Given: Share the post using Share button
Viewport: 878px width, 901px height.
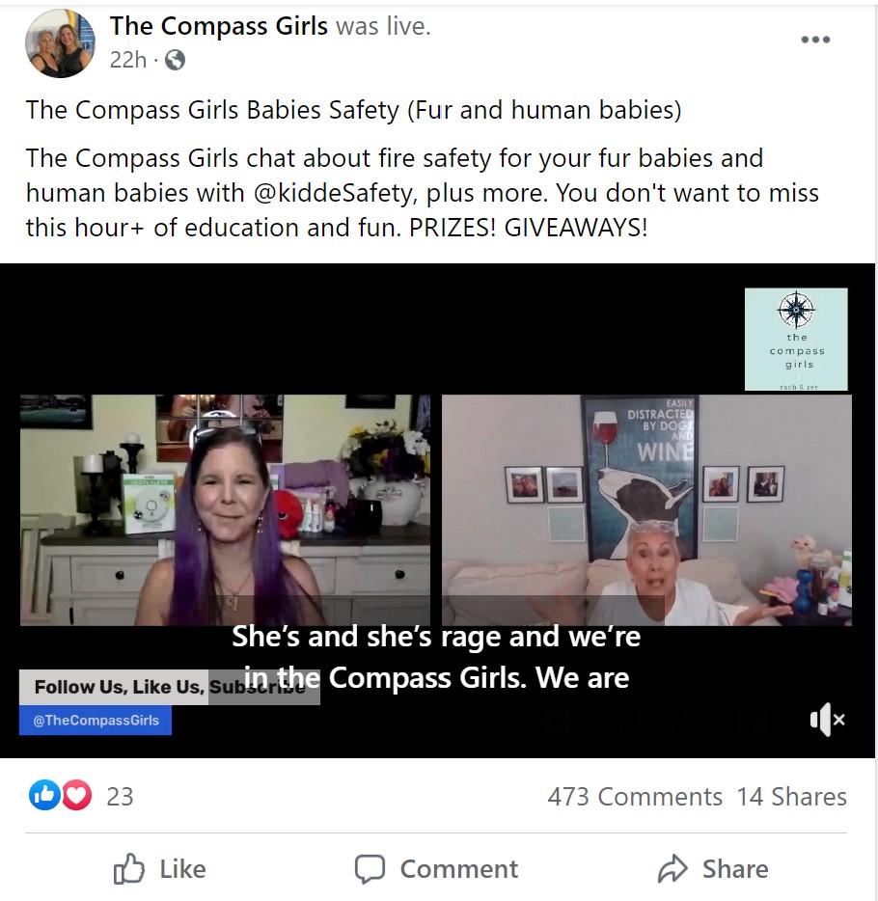Looking at the screenshot, I should tap(713, 868).
